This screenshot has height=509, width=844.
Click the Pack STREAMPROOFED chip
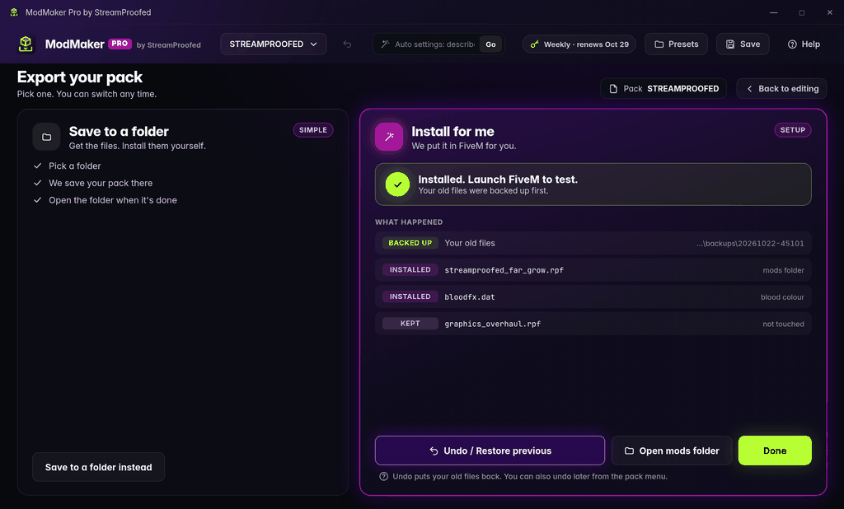click(x=663, y=89)
